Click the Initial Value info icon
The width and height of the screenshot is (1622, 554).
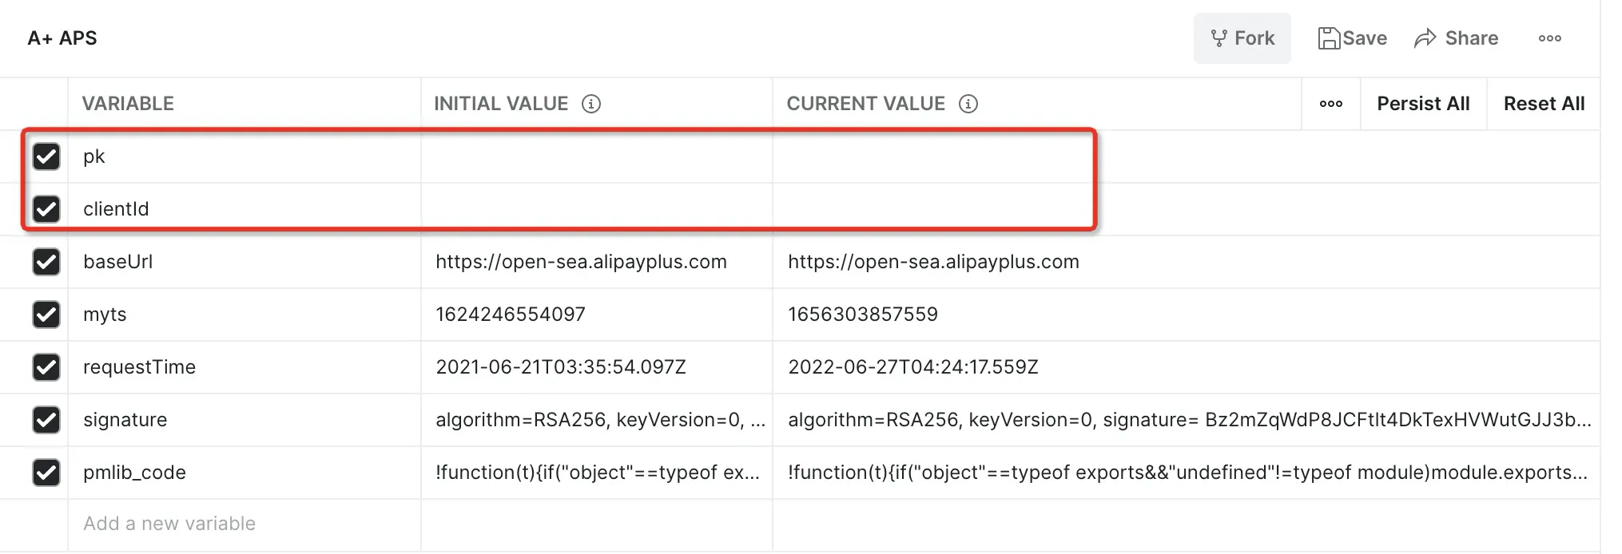591,104
